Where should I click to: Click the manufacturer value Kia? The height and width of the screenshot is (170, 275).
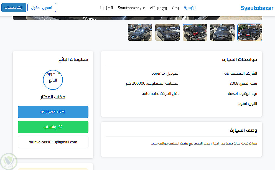[226, 73]
